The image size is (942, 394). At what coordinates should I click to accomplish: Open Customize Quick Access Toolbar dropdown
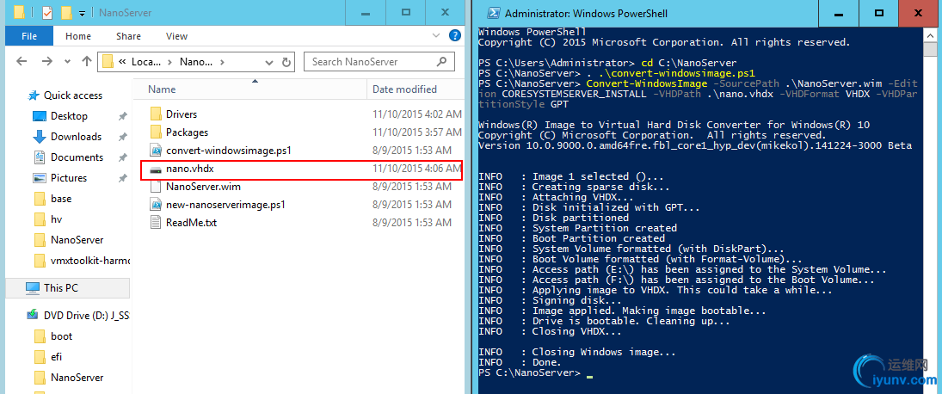[x=82, y=13]
